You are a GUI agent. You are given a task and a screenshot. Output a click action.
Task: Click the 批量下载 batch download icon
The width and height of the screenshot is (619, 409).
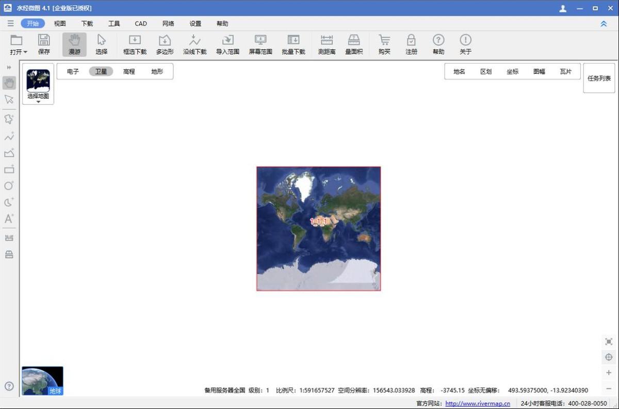tap(294, 45)
